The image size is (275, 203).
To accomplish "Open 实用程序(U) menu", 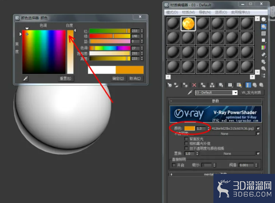I will tap(241, 12).
